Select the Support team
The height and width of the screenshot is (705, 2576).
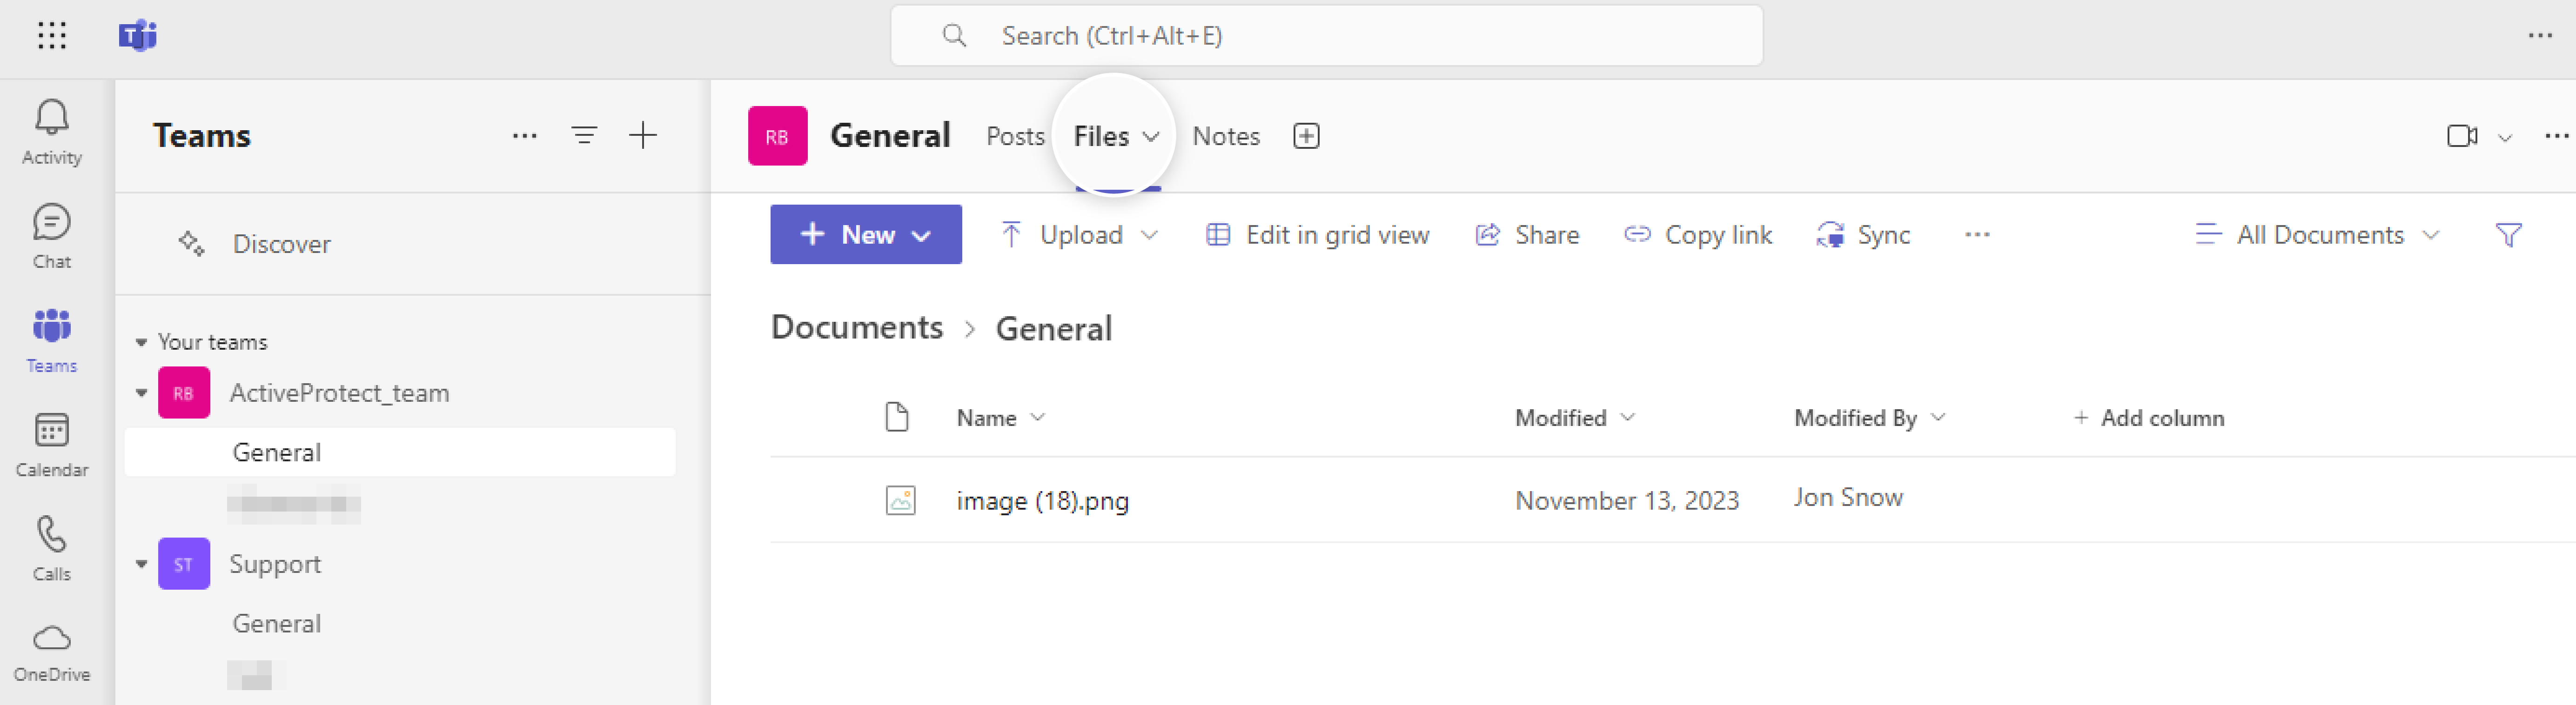click(275, 564)
